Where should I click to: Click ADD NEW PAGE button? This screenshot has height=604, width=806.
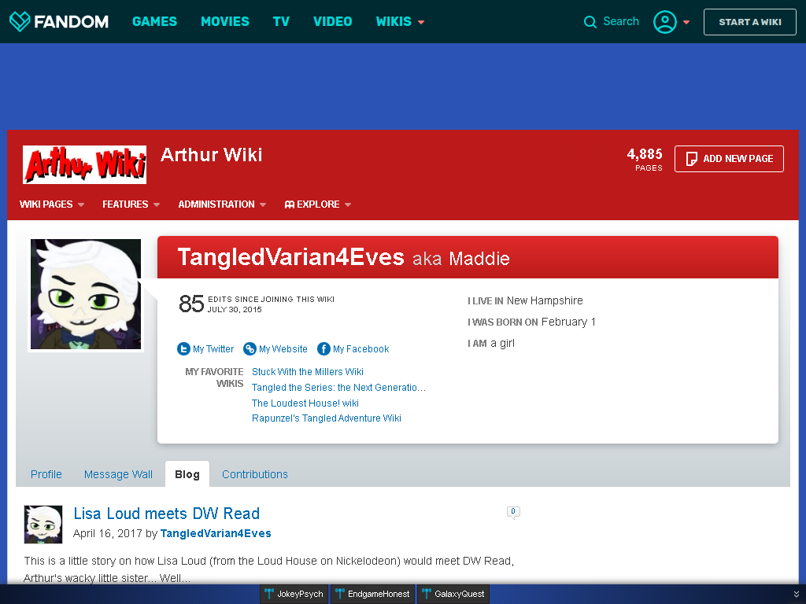point(729,159)
